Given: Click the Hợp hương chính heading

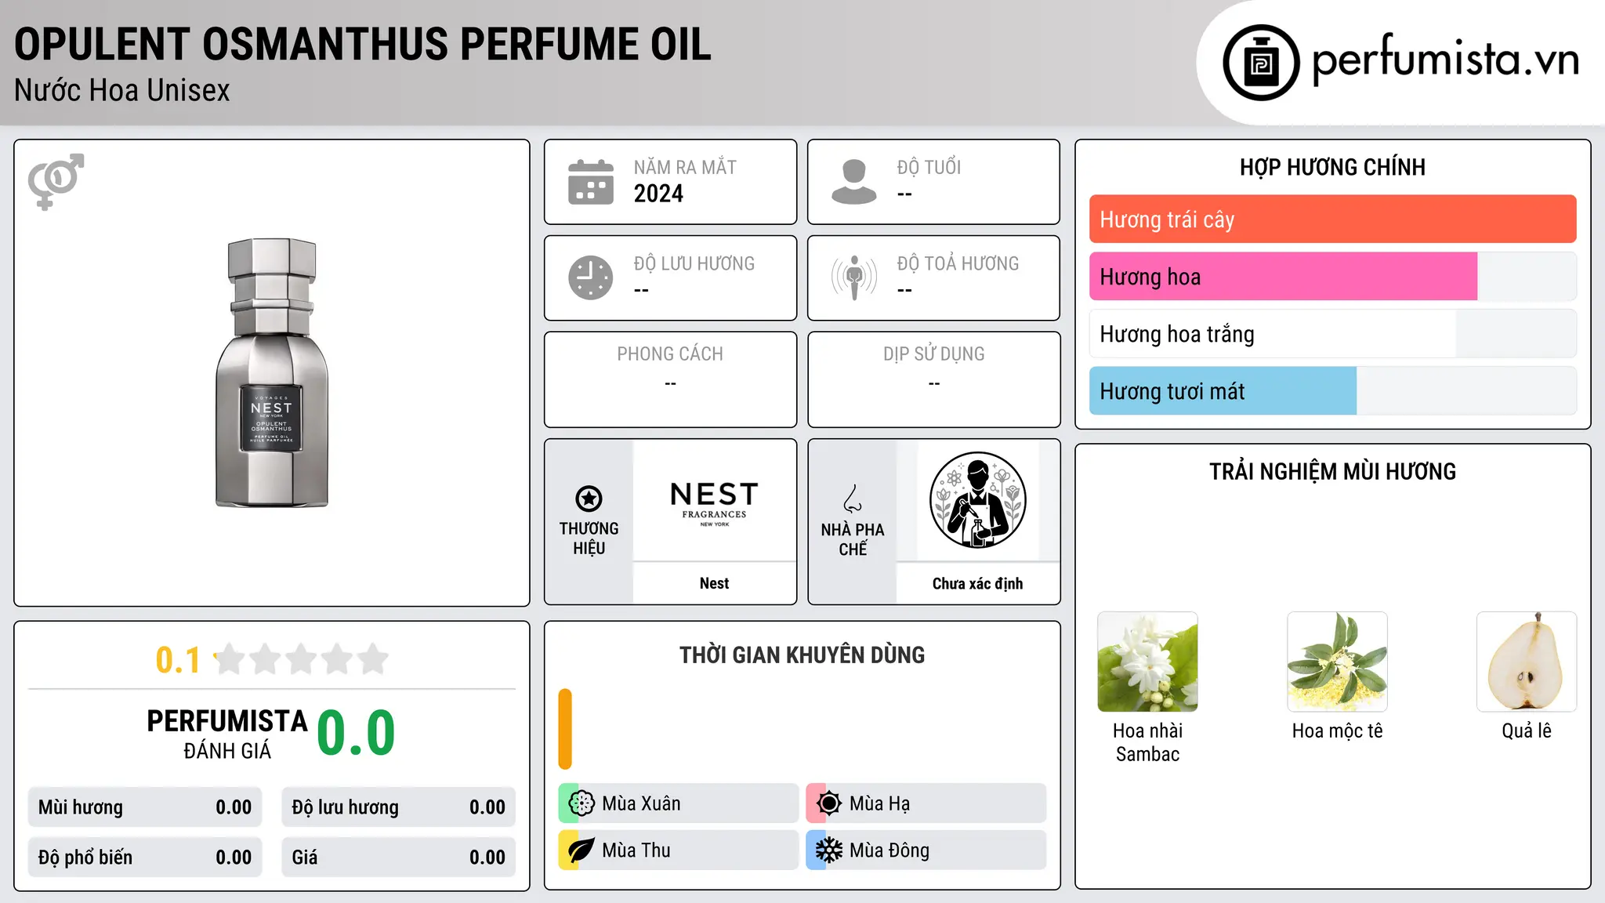Looking at the screenshot, I should pyautogui.click(x=1332, y=167).
